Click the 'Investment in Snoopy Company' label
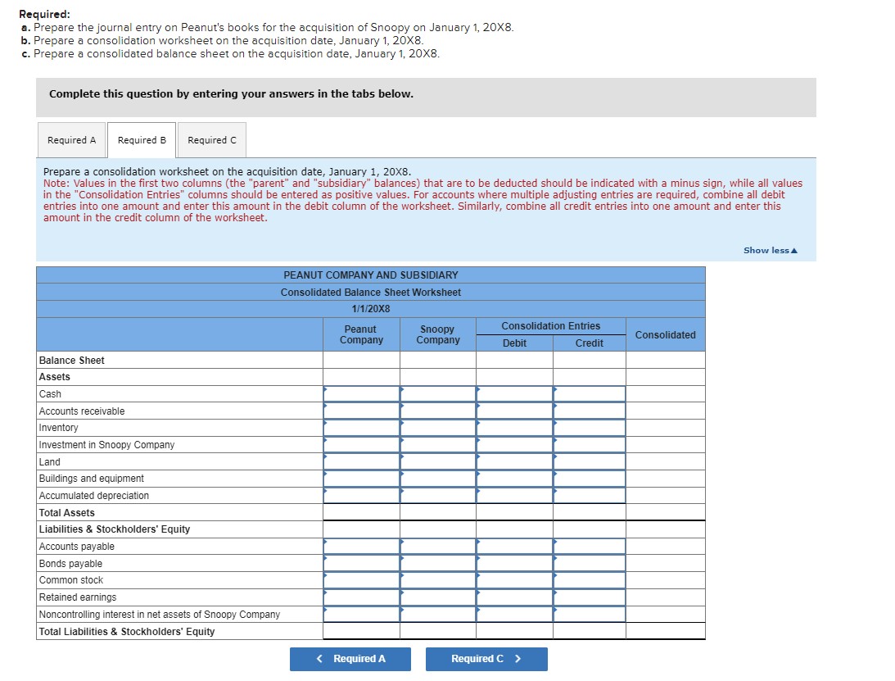The width and height of the screenshot is (895, 681). click(x=106, y=444)
